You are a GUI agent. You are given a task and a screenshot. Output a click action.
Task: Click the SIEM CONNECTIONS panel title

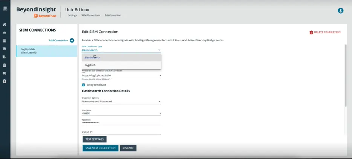point(37,30)
